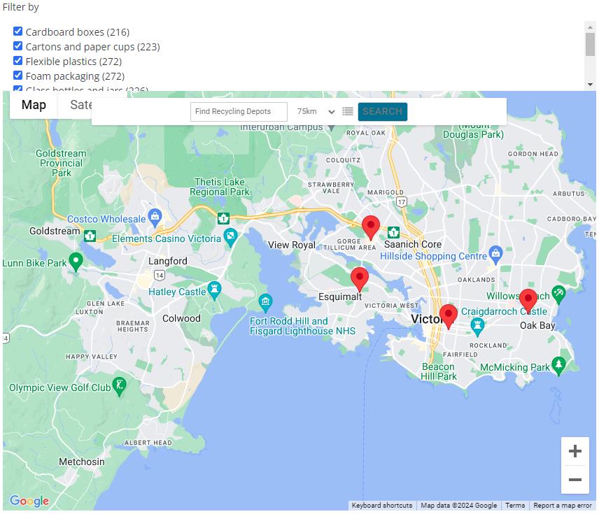Image resolution: width=599 pixels, height=514 pixels.
Task: Click the Langford city label
Action: pos(168,262)
